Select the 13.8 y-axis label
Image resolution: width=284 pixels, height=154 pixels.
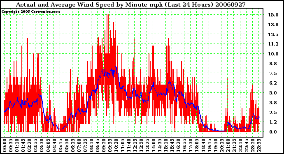(x=273, y=25)
